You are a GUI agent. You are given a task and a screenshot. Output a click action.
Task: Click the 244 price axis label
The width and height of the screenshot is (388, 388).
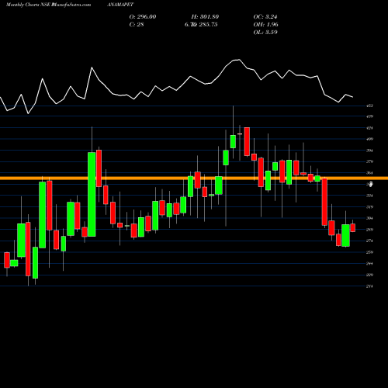370,264
